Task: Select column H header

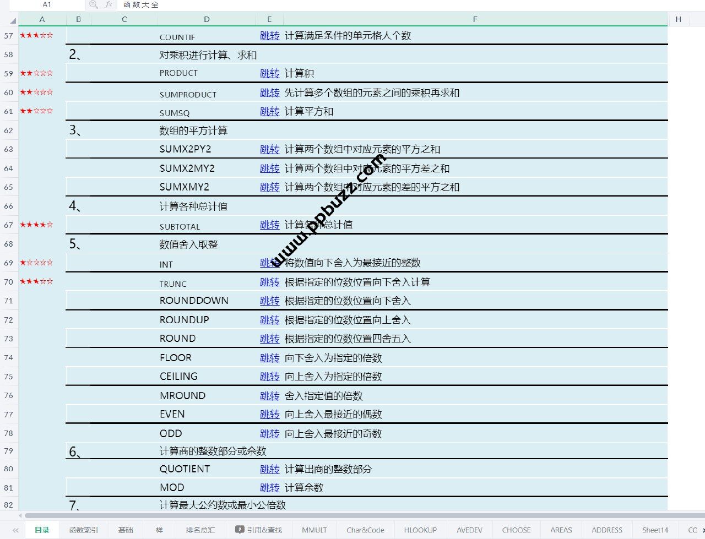Action: pyautogui.click(x=678, y=19)
